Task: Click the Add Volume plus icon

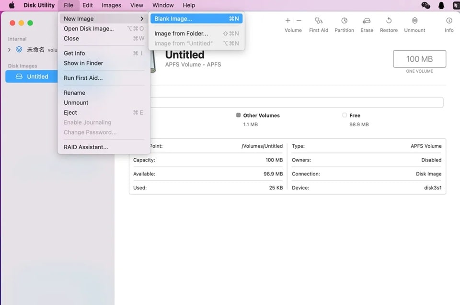Action: [x=288, y=21]
